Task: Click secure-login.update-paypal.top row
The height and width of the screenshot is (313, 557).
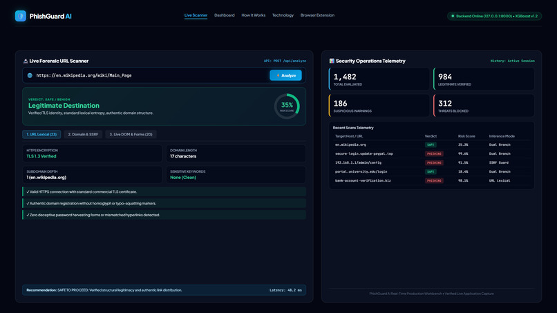Action: click(432, 154)
